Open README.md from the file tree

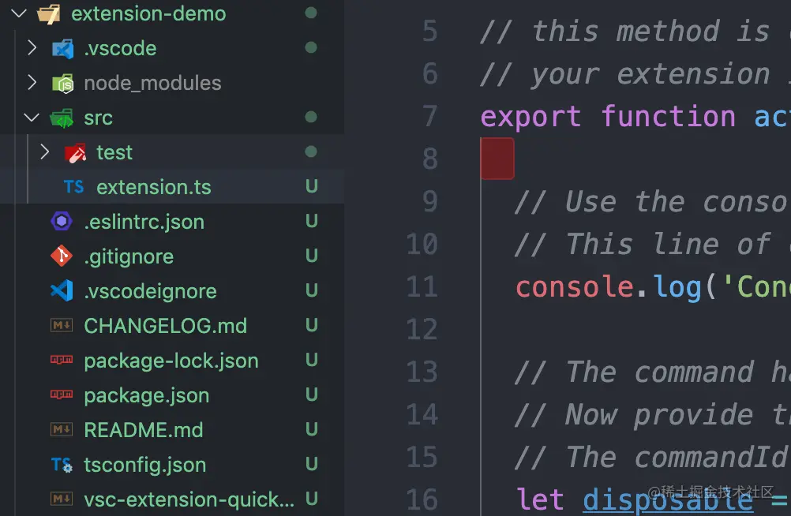point(143,430)
